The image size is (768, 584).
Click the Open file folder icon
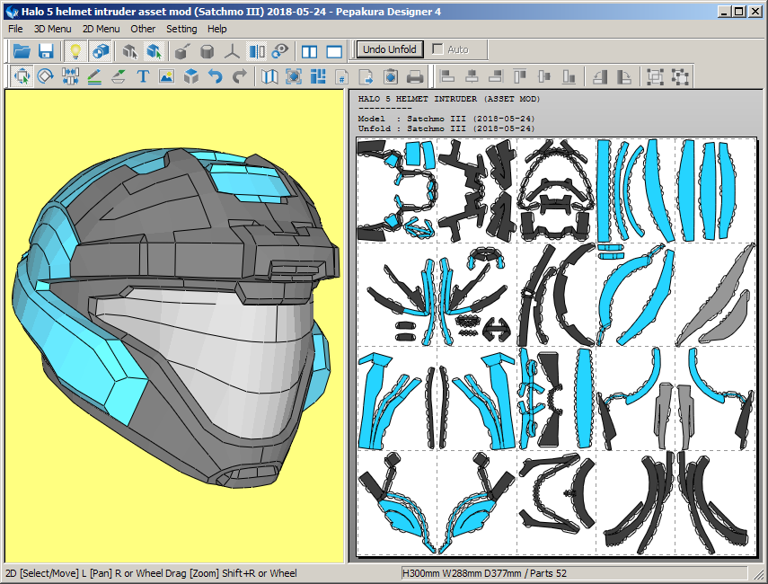(x=22, y=51)
